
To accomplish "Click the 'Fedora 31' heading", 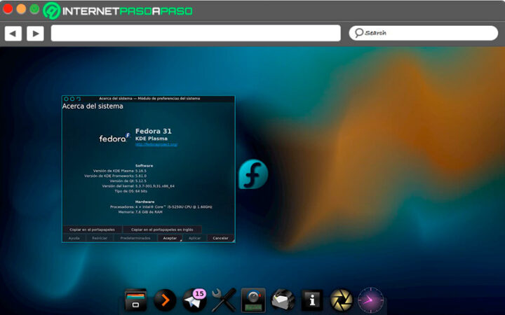I will (x=154, y=131).
